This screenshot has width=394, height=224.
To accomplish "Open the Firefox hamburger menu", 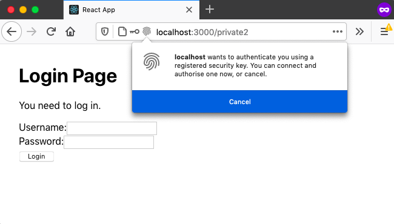I will coord(384,31).
